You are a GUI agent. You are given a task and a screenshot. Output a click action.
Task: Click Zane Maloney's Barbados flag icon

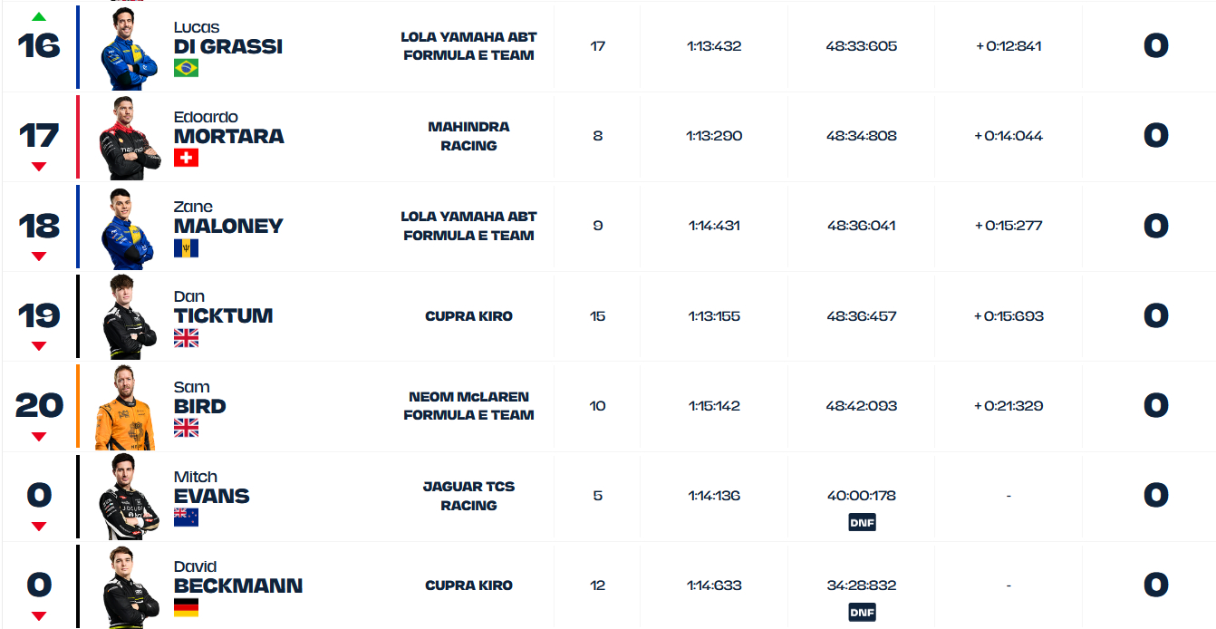coord(186,247)
